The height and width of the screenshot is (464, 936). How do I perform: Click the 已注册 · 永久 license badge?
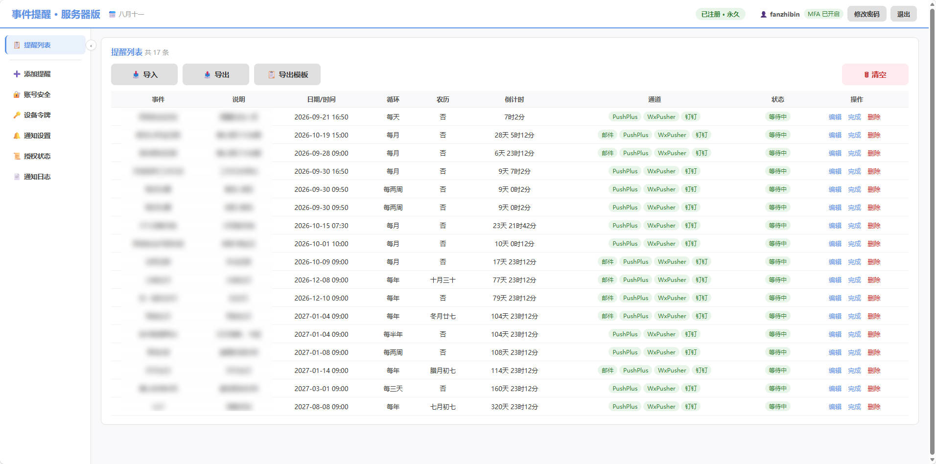point(720,14)
